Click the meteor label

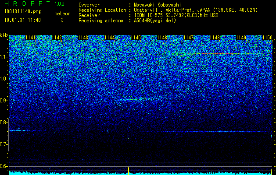62,14
